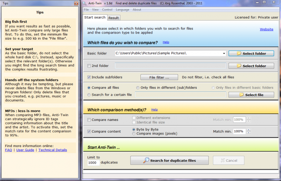Open the Website link
281x181 pixels.
[267, 29]
